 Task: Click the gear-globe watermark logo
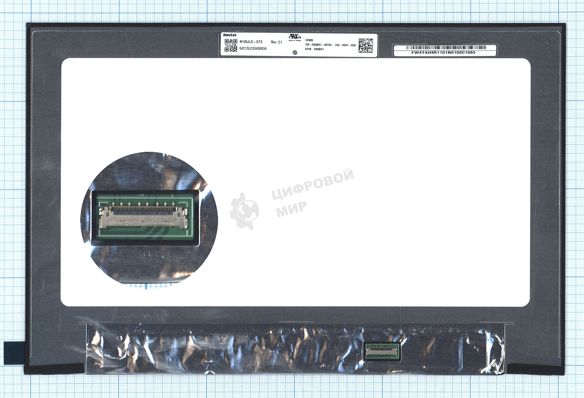[244, 211]
